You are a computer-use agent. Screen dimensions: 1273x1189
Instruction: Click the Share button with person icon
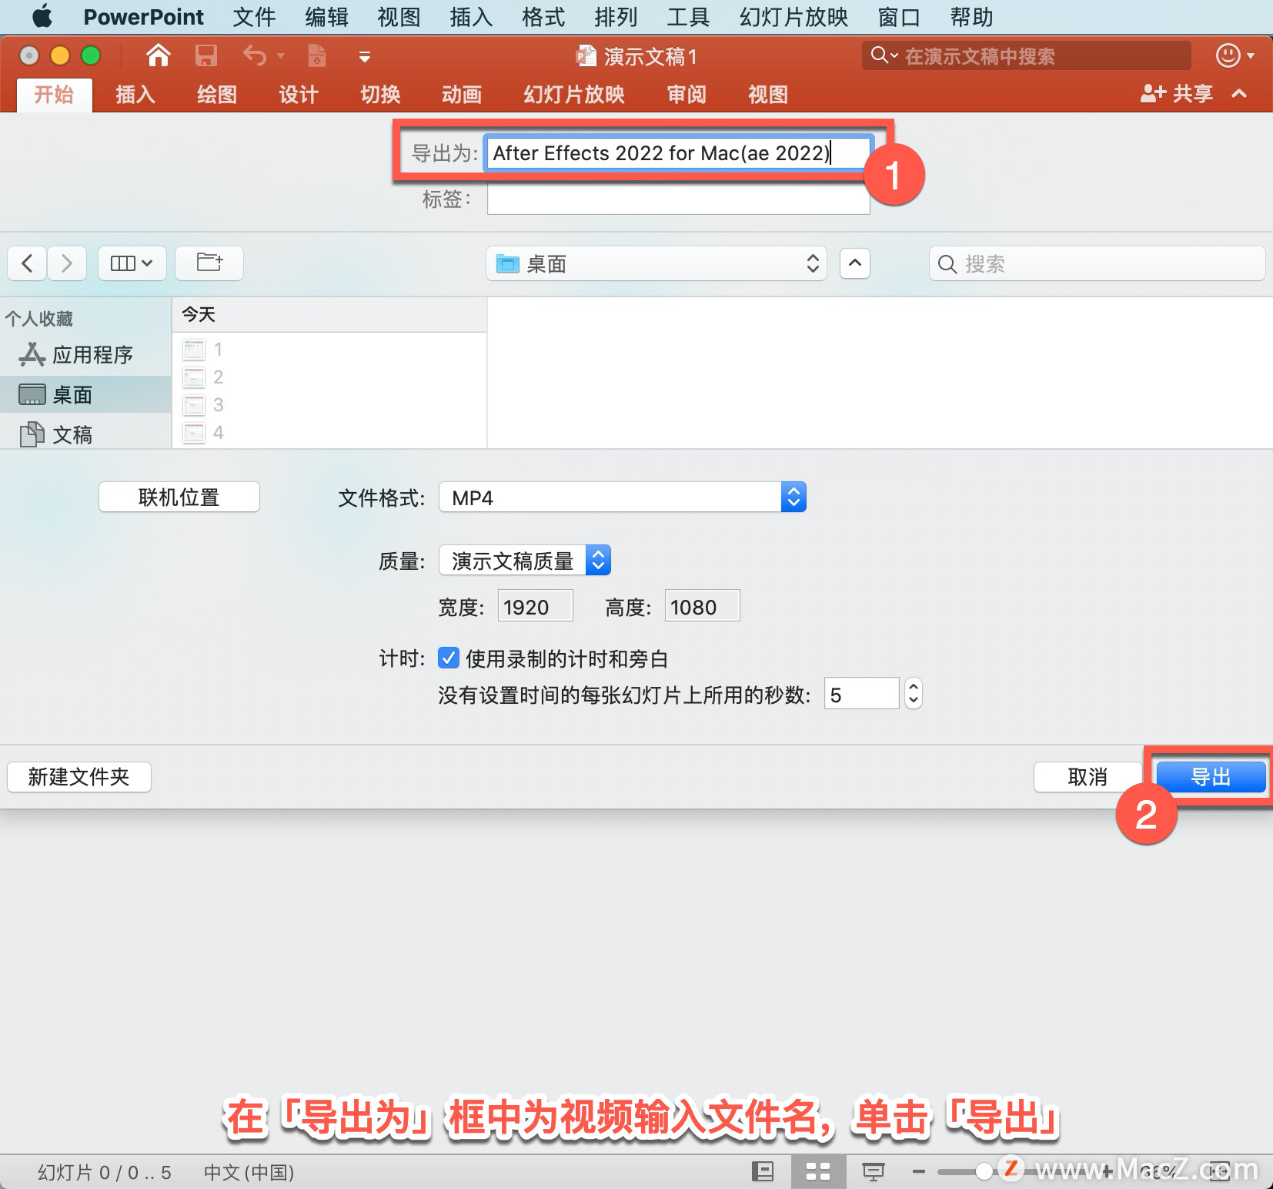coord(1177,94)
